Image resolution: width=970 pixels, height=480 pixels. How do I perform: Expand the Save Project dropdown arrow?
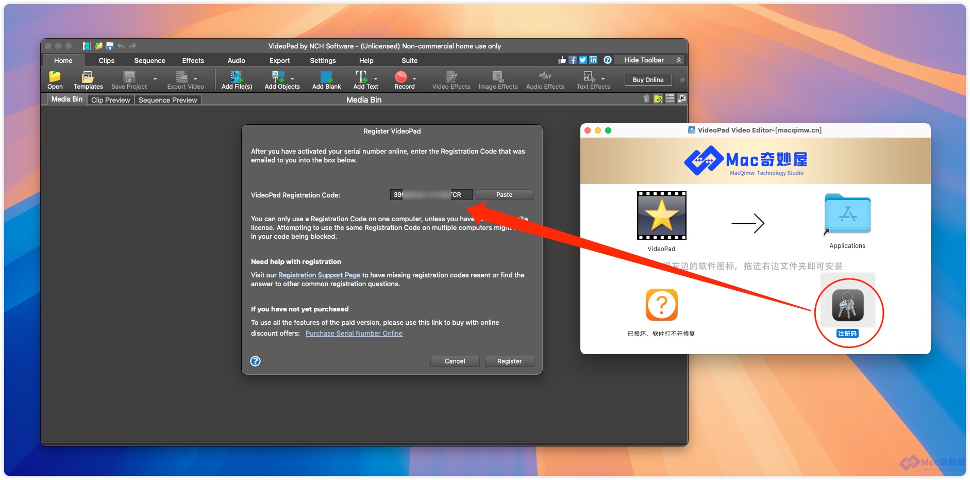pyautogui.click(x=155, y=79)
